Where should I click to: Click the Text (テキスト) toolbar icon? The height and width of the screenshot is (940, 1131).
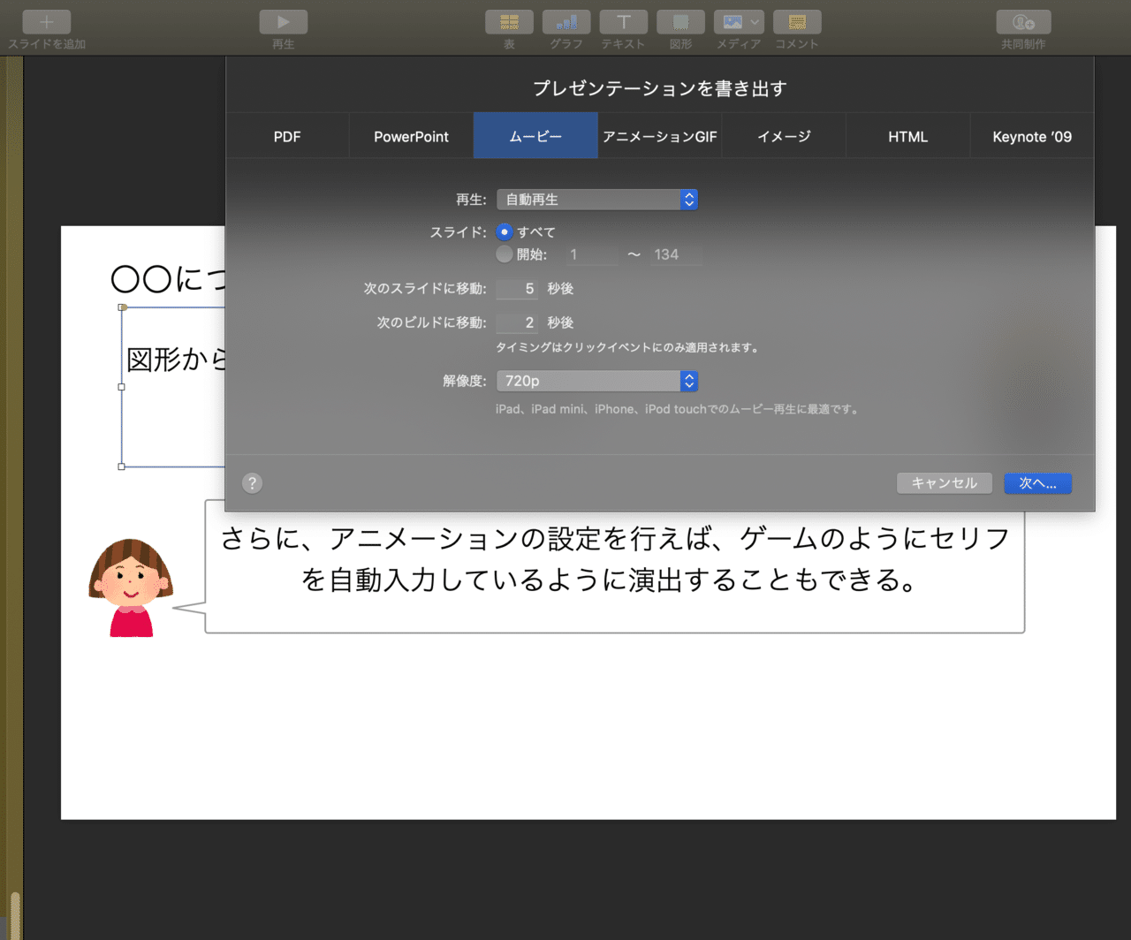coord(623,22)
